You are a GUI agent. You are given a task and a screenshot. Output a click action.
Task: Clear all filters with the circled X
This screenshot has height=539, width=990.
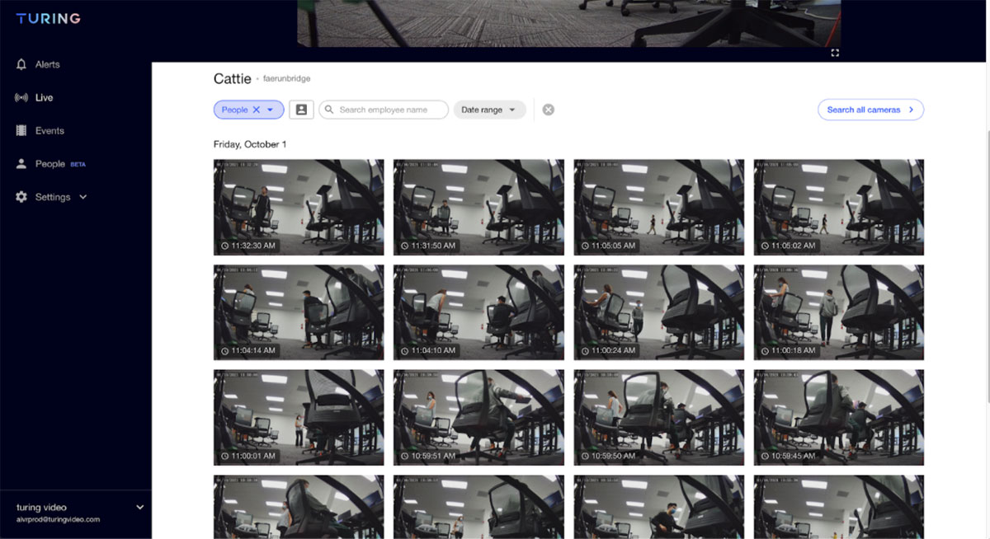click(x=549, y=110)
